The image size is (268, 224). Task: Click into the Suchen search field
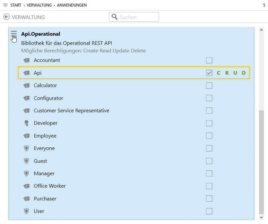tap(137, 17)
